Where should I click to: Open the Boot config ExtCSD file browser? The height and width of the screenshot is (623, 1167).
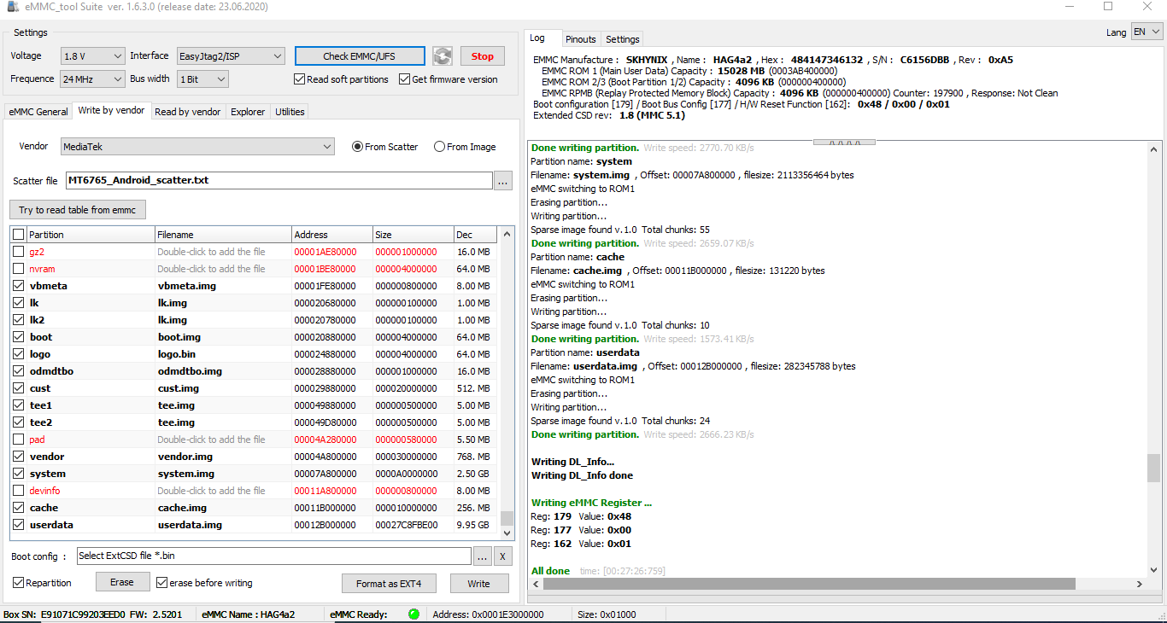coord(483,556)
